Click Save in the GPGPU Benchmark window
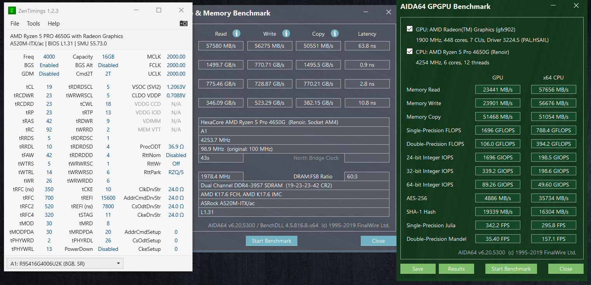 (418, 269)
